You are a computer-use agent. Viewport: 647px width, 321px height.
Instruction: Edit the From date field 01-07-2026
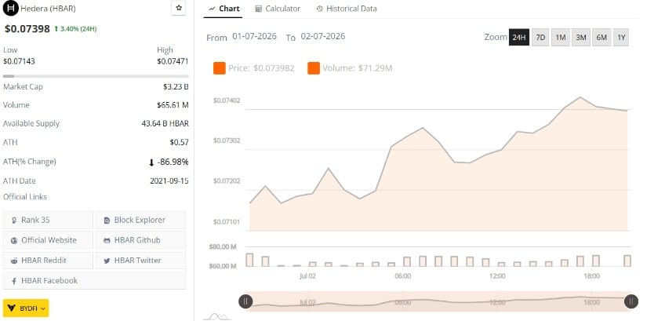255,36
